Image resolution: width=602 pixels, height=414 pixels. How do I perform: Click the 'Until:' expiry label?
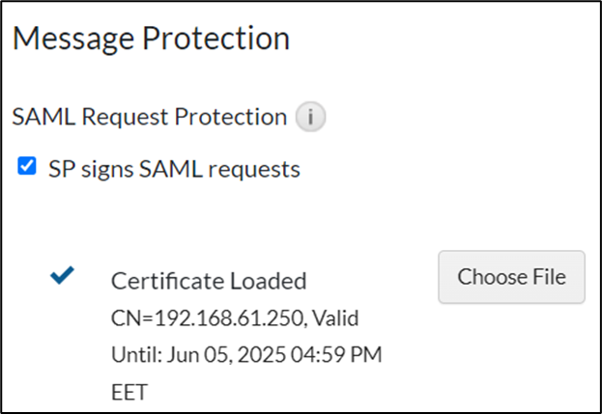[x=136, y=354]
